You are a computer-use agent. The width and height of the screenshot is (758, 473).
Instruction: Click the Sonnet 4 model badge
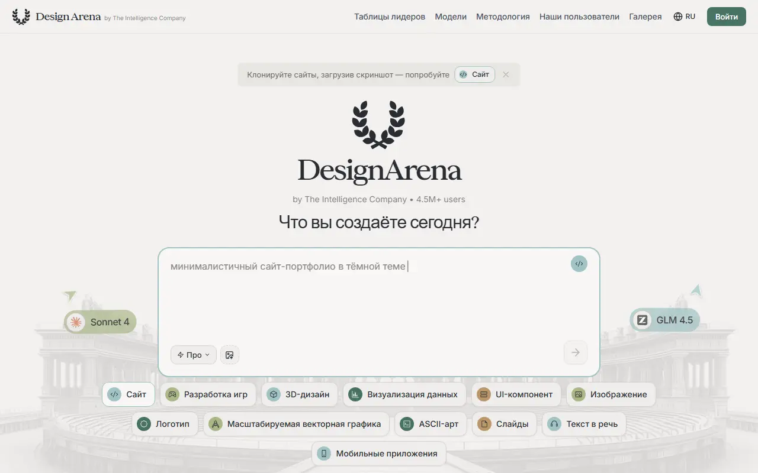point(100,322)
